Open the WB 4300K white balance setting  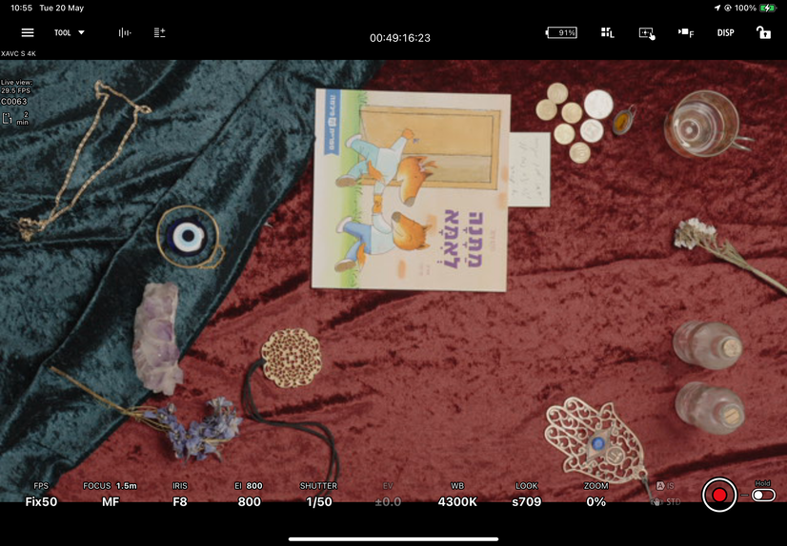pos(457,495)
